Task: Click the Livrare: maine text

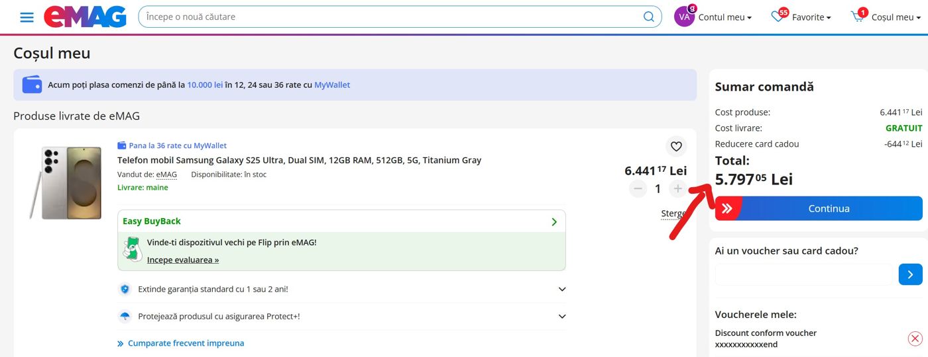Action: point(143,188)
